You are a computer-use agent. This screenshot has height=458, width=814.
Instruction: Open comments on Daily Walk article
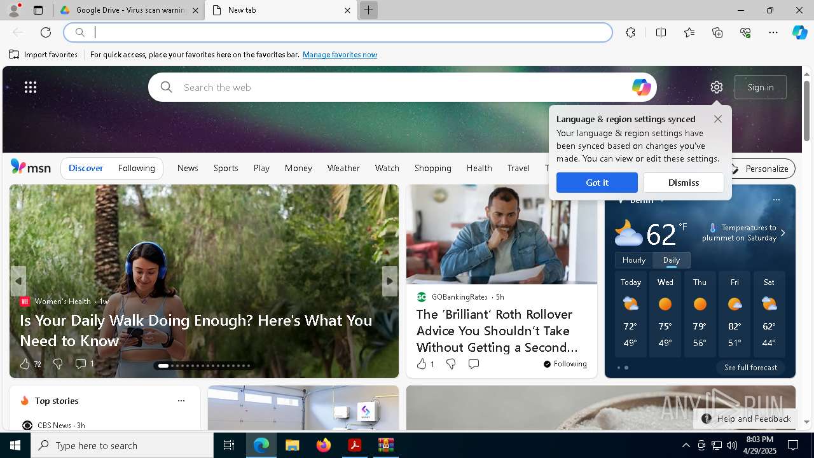(81, 364)
